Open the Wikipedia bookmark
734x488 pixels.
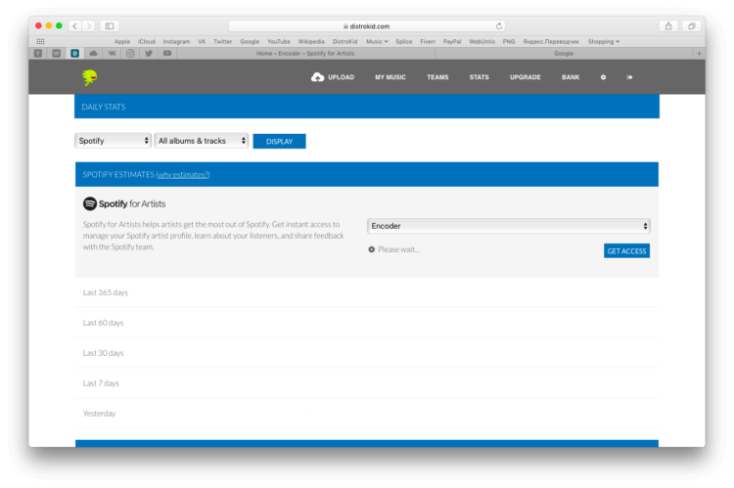point(311,42)
